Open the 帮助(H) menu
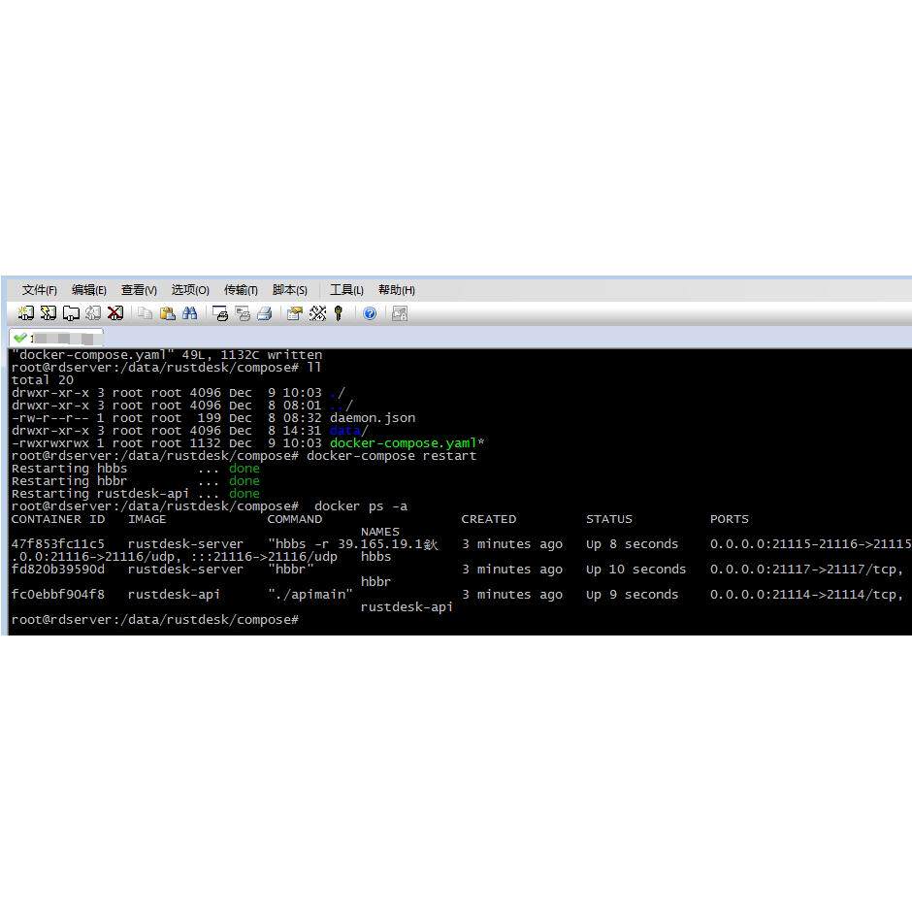This screenshot has height=912, width=912. tap(397, 290)
